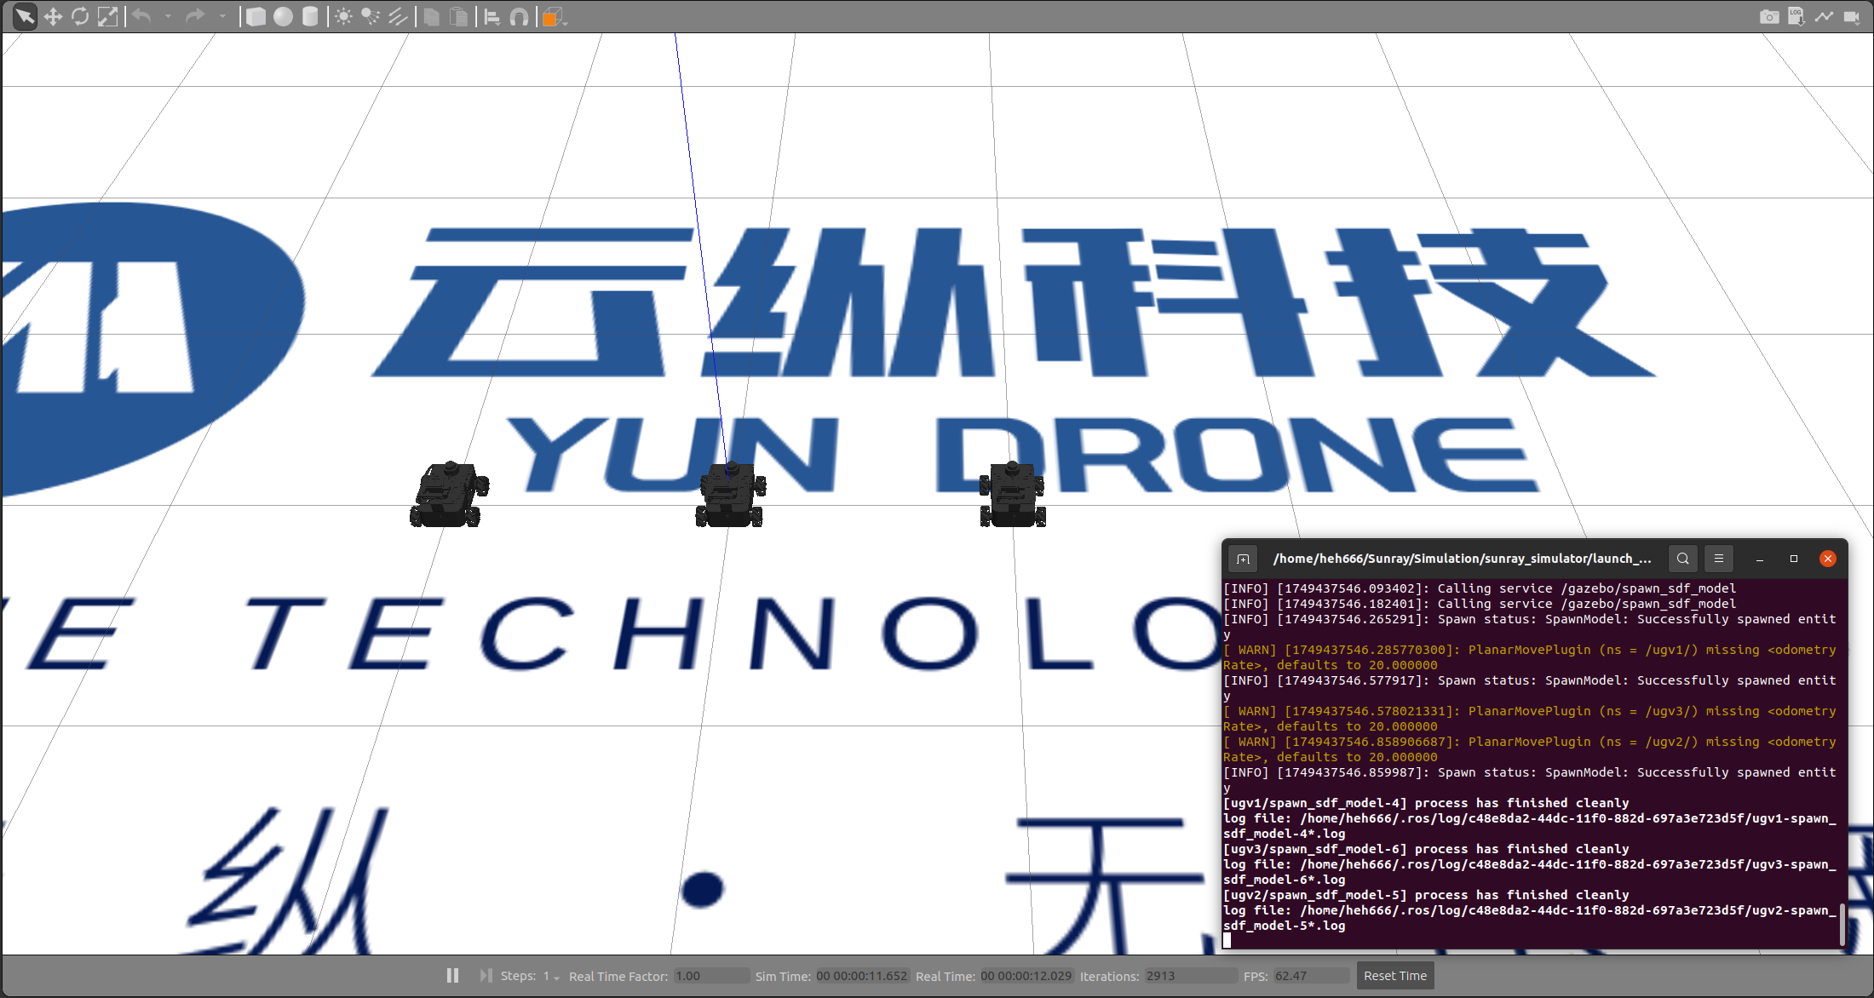Add a spot light
1874x998 pixels.
371,16
